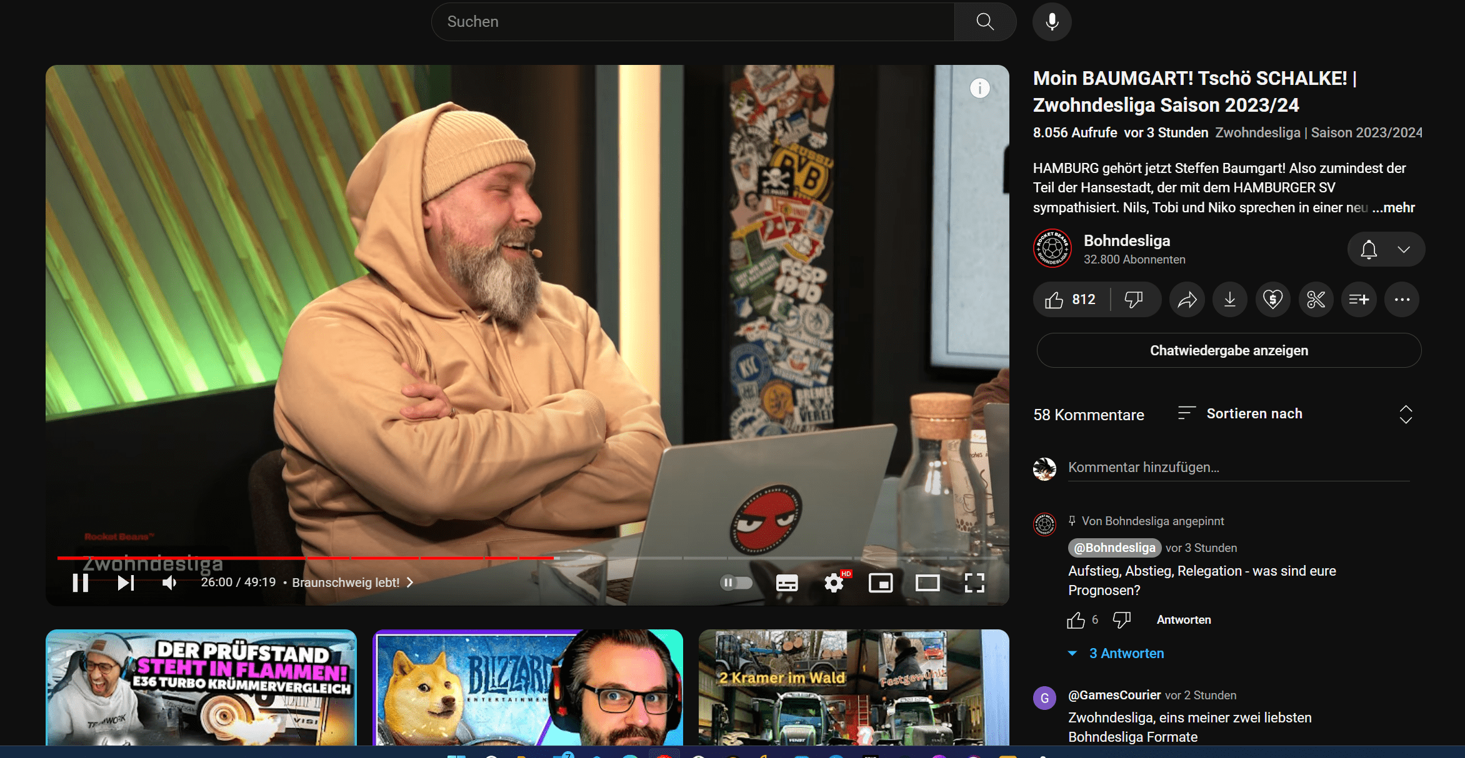1465x758 pixels.
Task: Open '2 Kramer im Wald' thumbnail
Action: 854,687
